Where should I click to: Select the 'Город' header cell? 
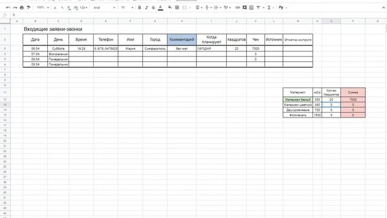(155, 39)
